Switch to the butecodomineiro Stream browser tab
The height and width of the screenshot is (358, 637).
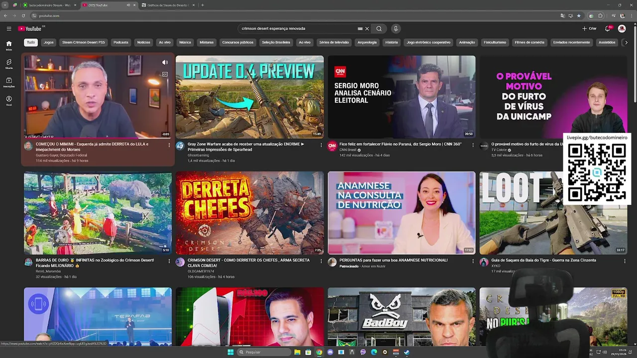(50, 5)
